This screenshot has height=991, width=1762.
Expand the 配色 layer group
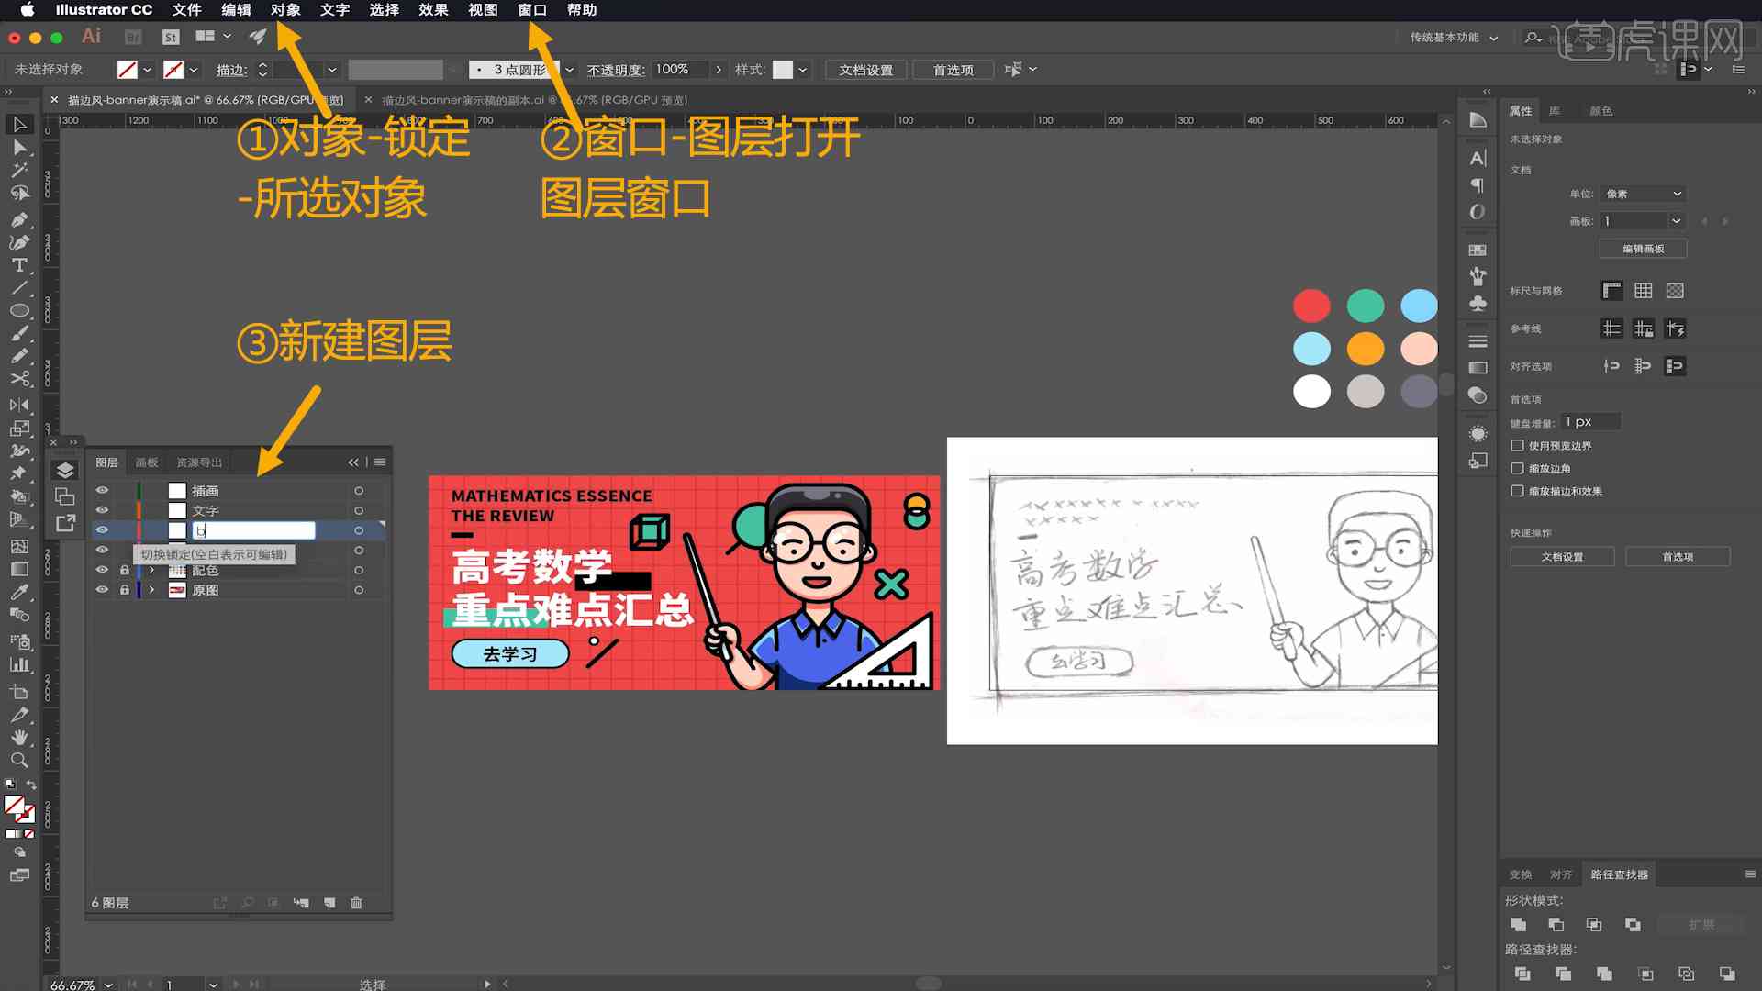151,570
